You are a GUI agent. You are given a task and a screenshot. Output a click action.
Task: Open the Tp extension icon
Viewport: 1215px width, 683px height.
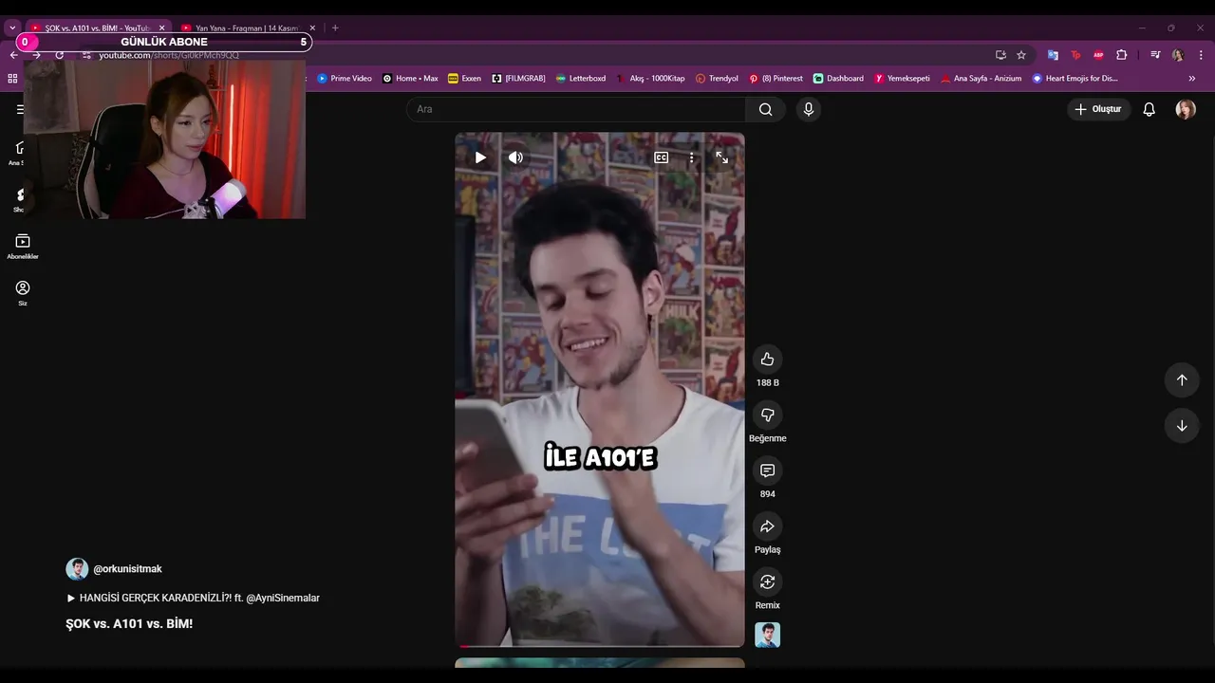coord(1075,55)
